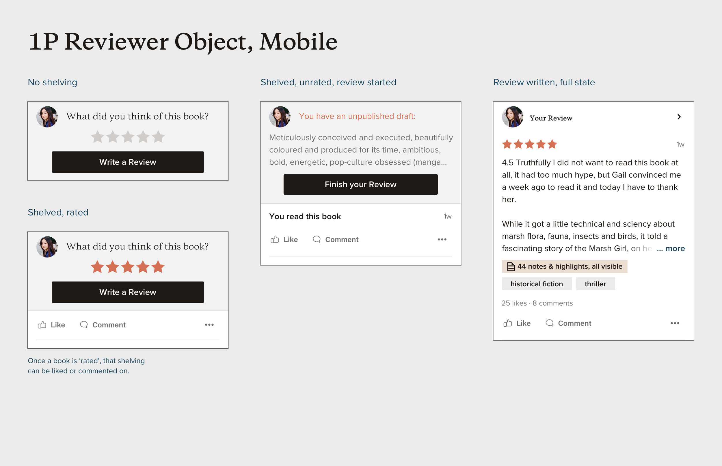Screen dimensions: 722x466
Task: Expand Your Review with the chevron arrow
Action: click(679, 117)
